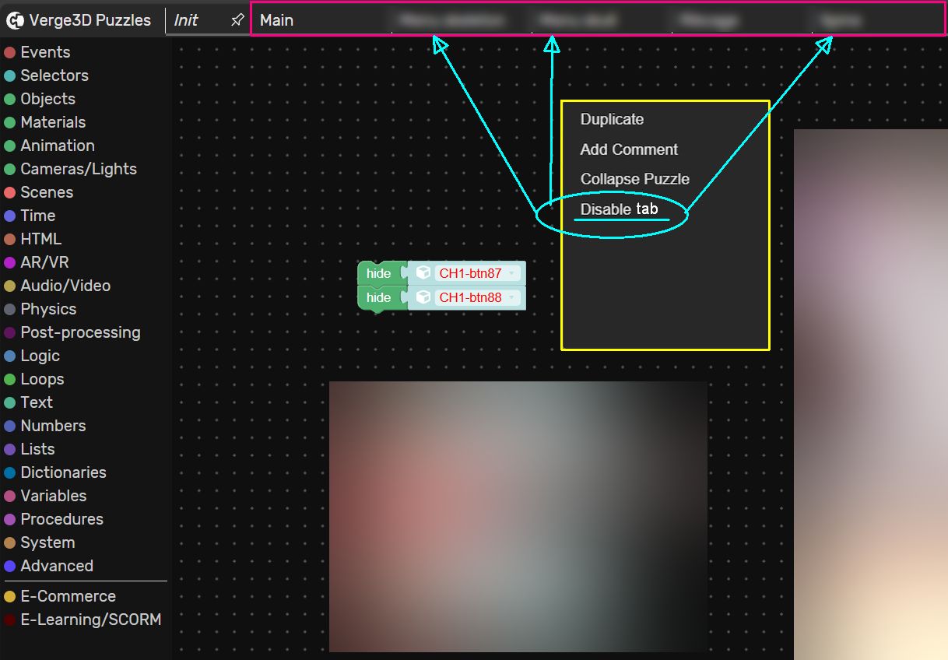Choose Duplicate from the context menu

[612, 119]
